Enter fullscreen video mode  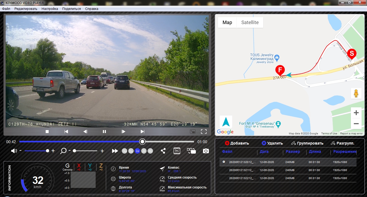click(204, 131)
